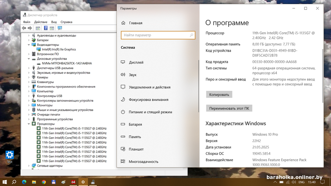Click the Settings sidebar vertical scrollbar
The width and height of the screenshot is (331, 186).
tap(199, 86)
